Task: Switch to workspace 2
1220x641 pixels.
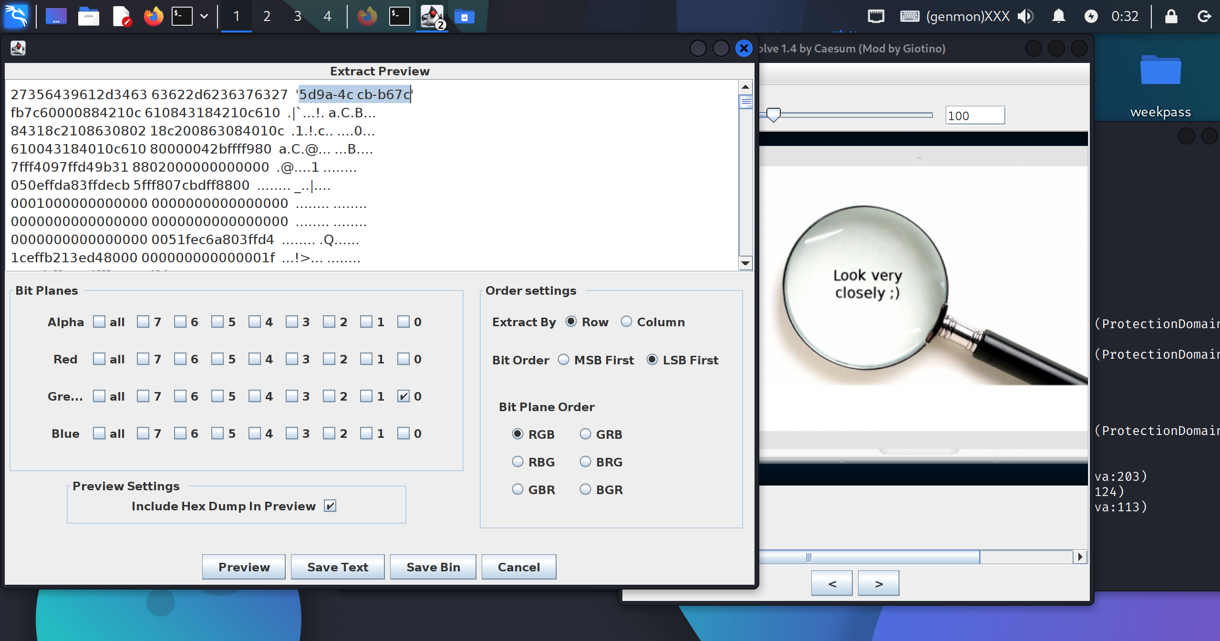Action: (267, 17)
